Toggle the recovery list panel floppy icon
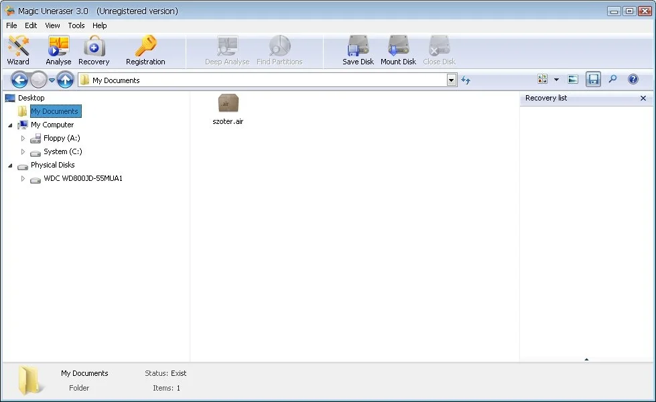Viewport: 656px width, 402px height. [593, 80]
